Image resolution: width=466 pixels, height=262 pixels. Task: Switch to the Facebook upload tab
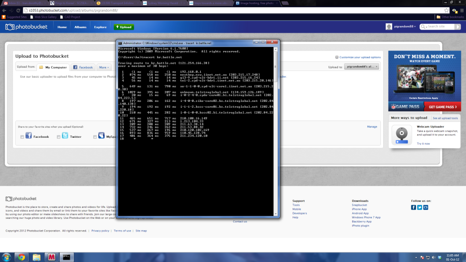click(83, 67)
